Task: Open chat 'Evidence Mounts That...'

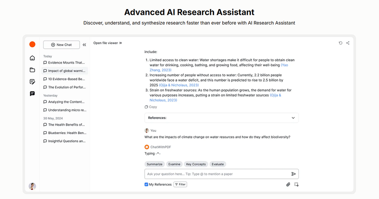Action: [64, 63]
